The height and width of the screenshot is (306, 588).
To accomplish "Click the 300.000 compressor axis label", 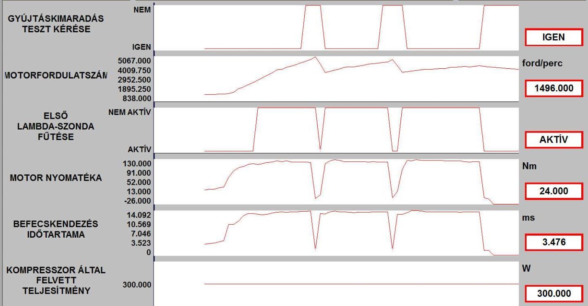I will click(x=137, y=285).
